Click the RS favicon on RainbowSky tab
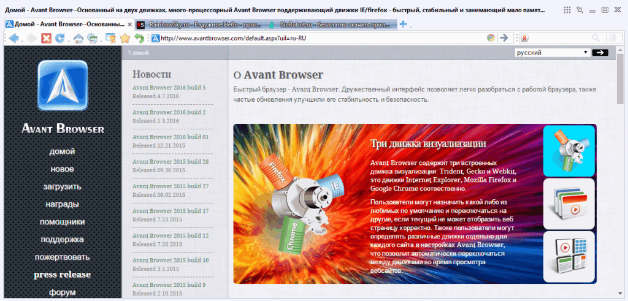The image size is (628, 301). (x=140, y=25)
